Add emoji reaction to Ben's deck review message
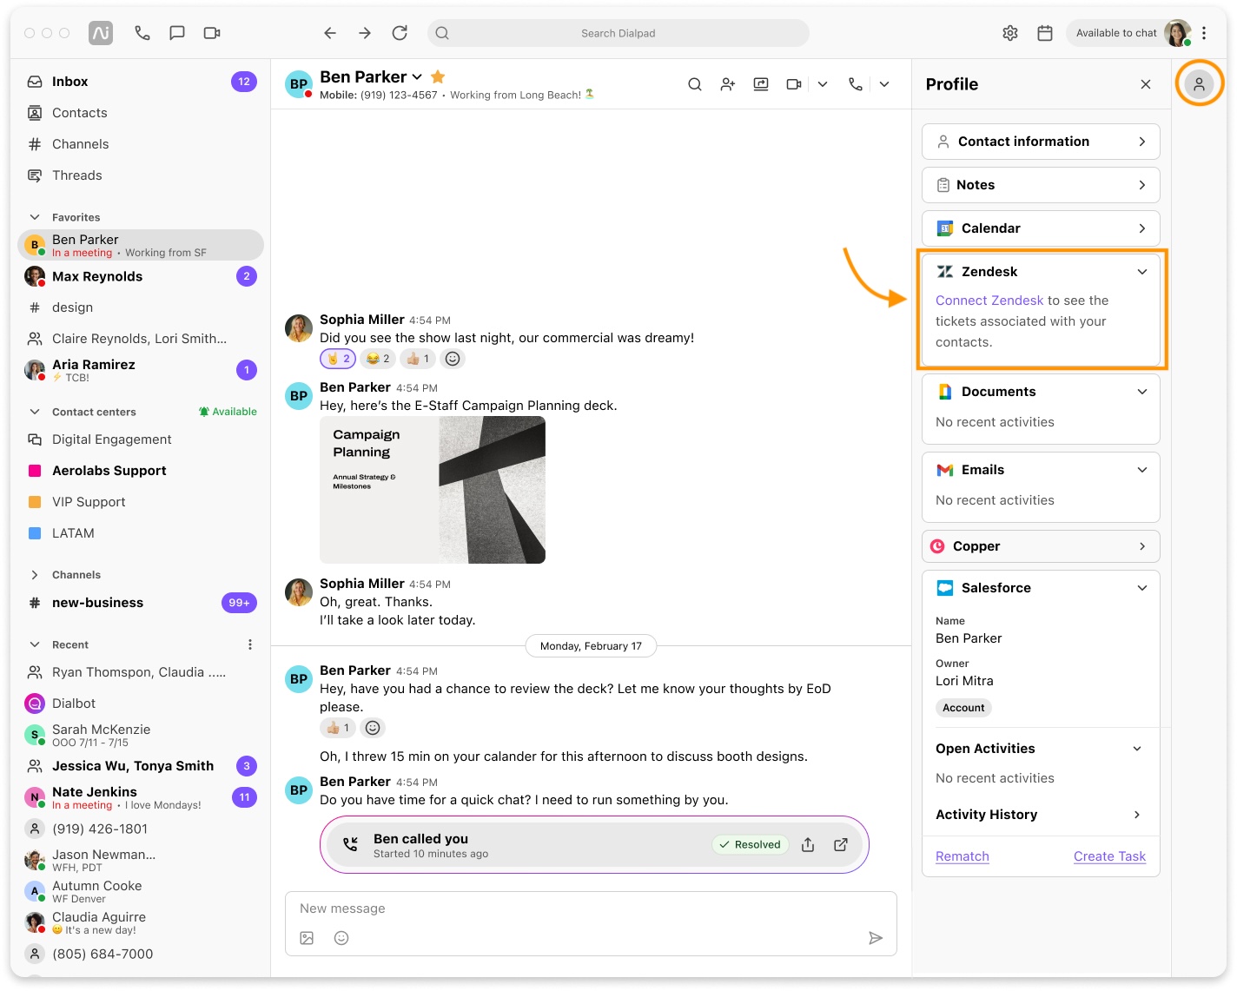This screenshot has width=1237, height=991. (373, 728)
